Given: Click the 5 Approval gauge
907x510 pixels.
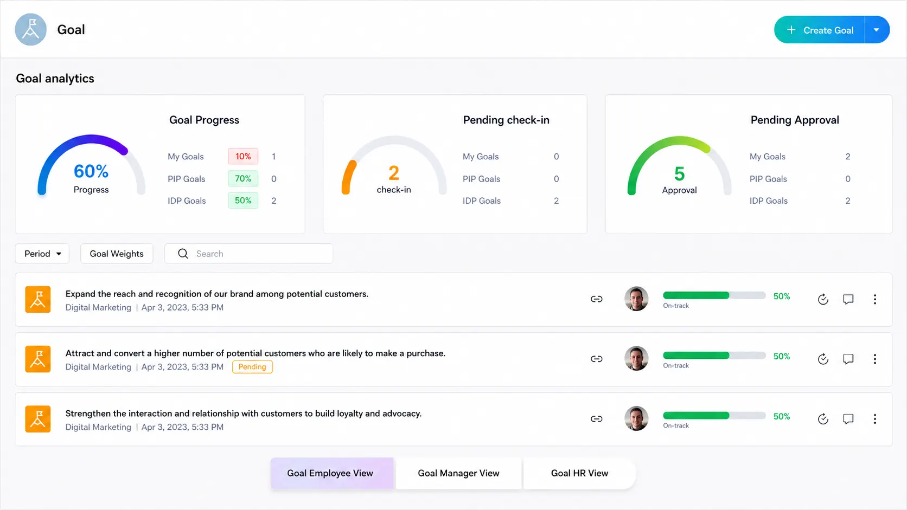Looking at the screenshot, I should tap(679, 165).
